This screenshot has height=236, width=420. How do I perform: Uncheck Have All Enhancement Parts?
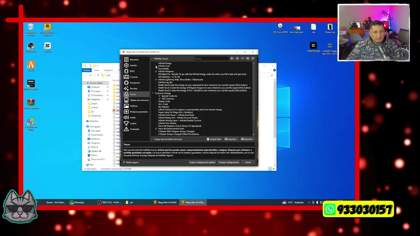[x=156, y=129]
